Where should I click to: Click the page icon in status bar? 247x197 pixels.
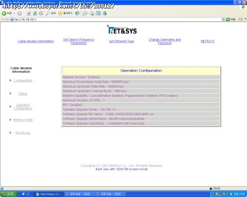point(2,189)
